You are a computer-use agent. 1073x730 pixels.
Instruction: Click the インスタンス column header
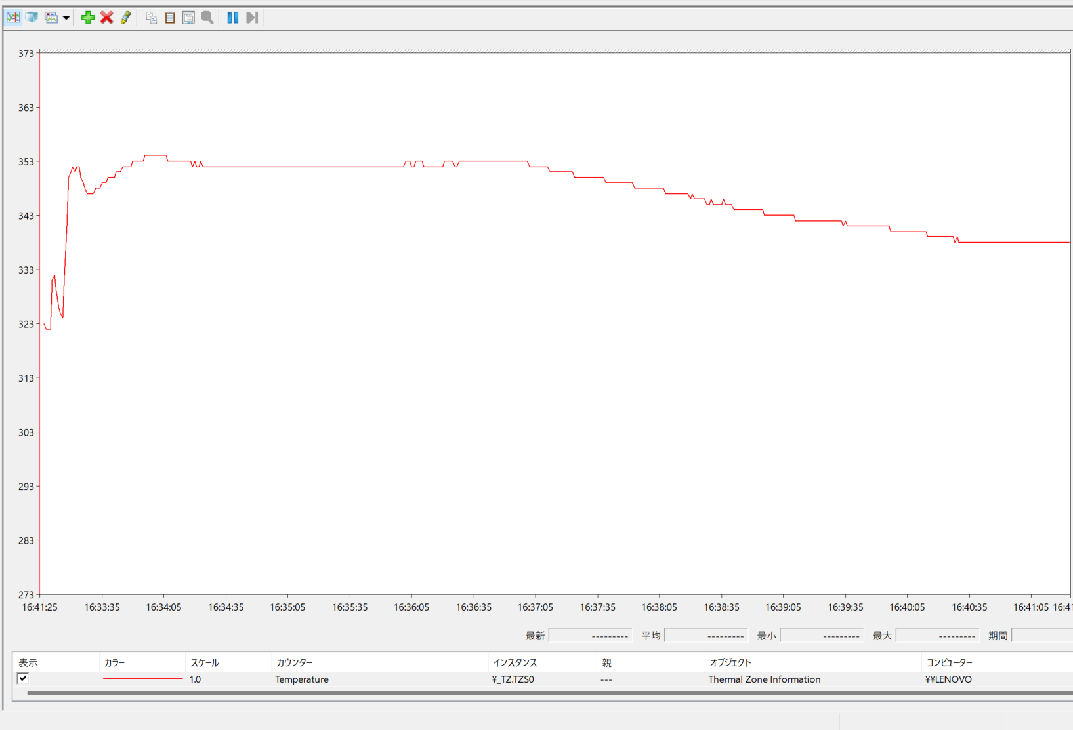[x=543, y=662]
